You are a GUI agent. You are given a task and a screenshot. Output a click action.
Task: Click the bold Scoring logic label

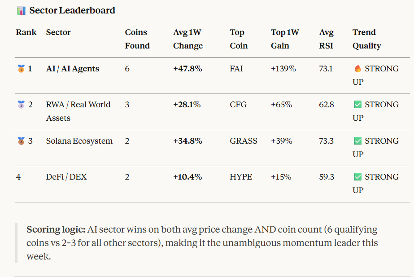coord(55,230)
